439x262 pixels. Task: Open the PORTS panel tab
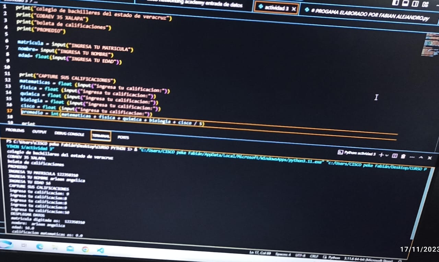click(x=123, y=137)
